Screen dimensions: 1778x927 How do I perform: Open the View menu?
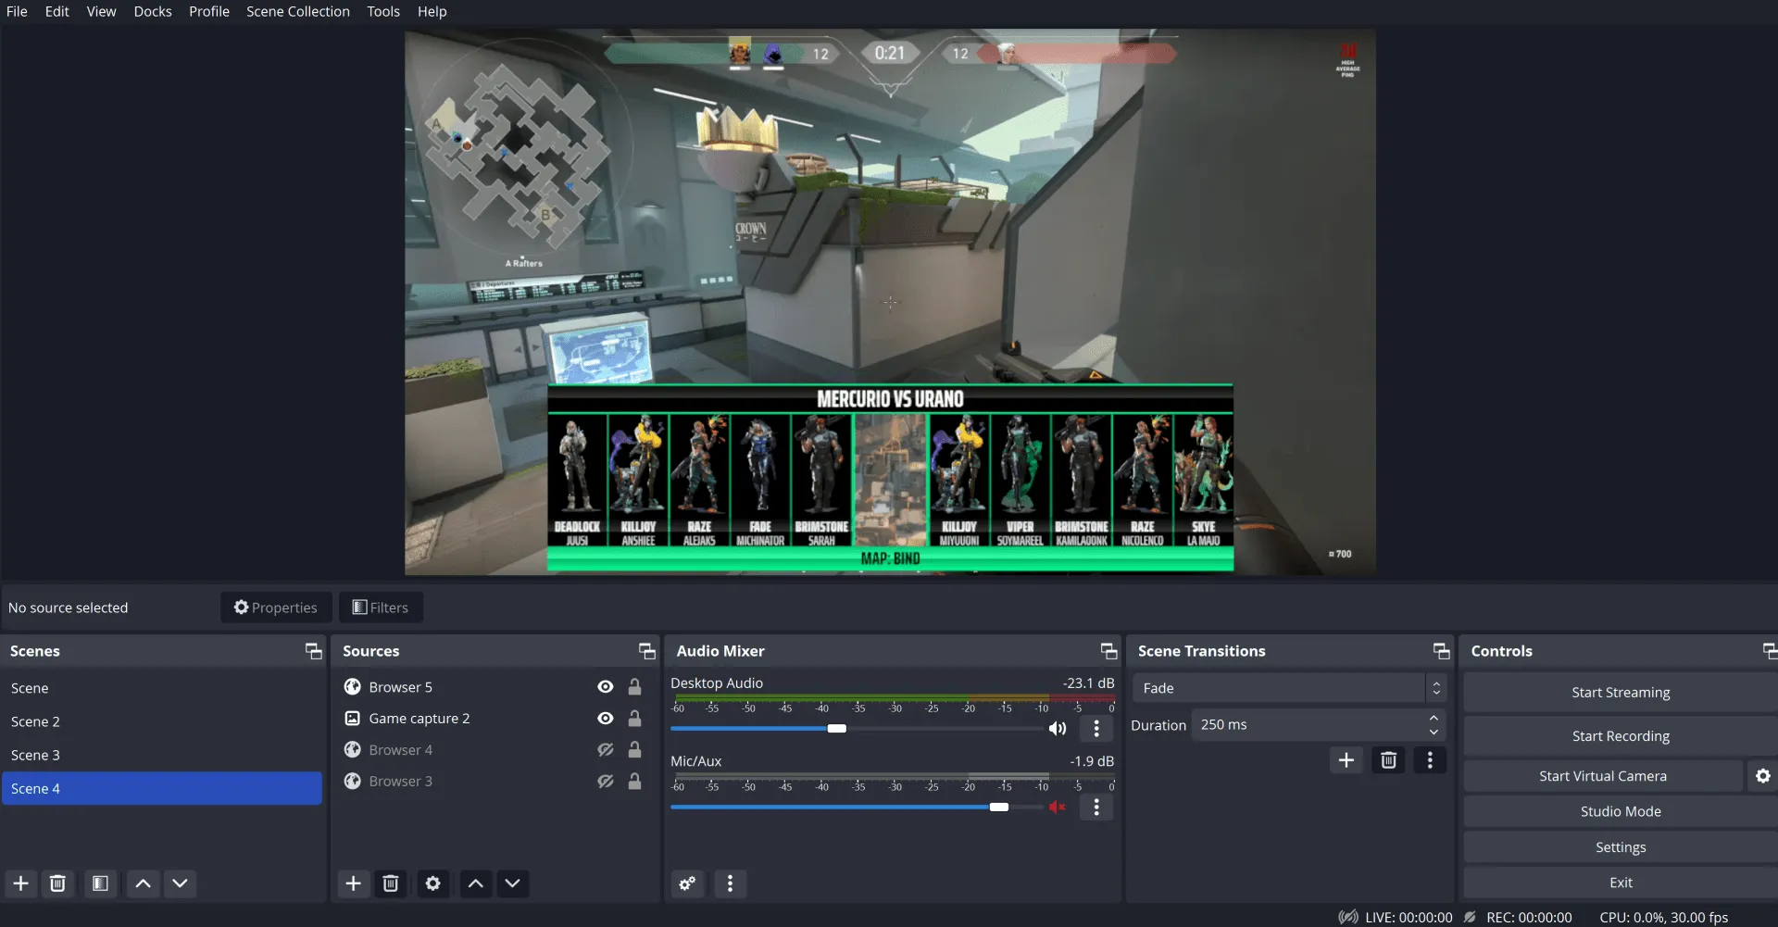(x=102, y=11)
